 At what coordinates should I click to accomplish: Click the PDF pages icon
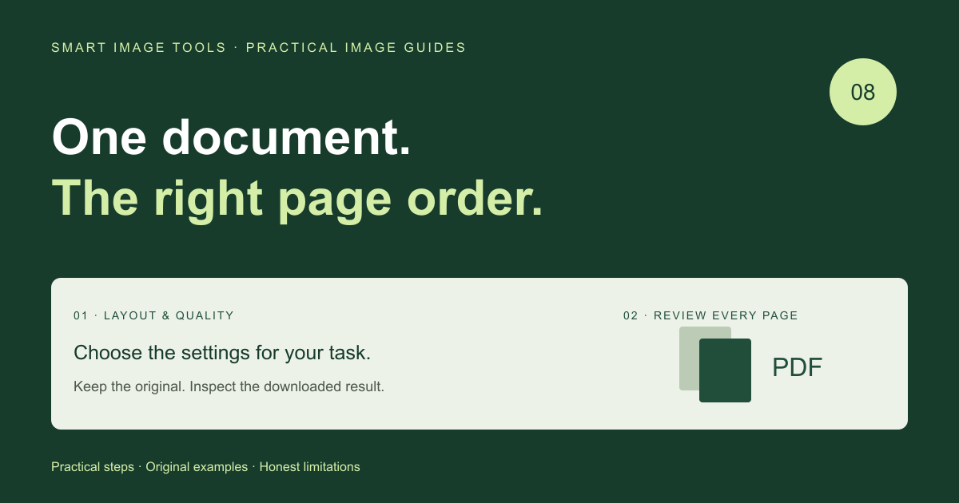[715, 364]
